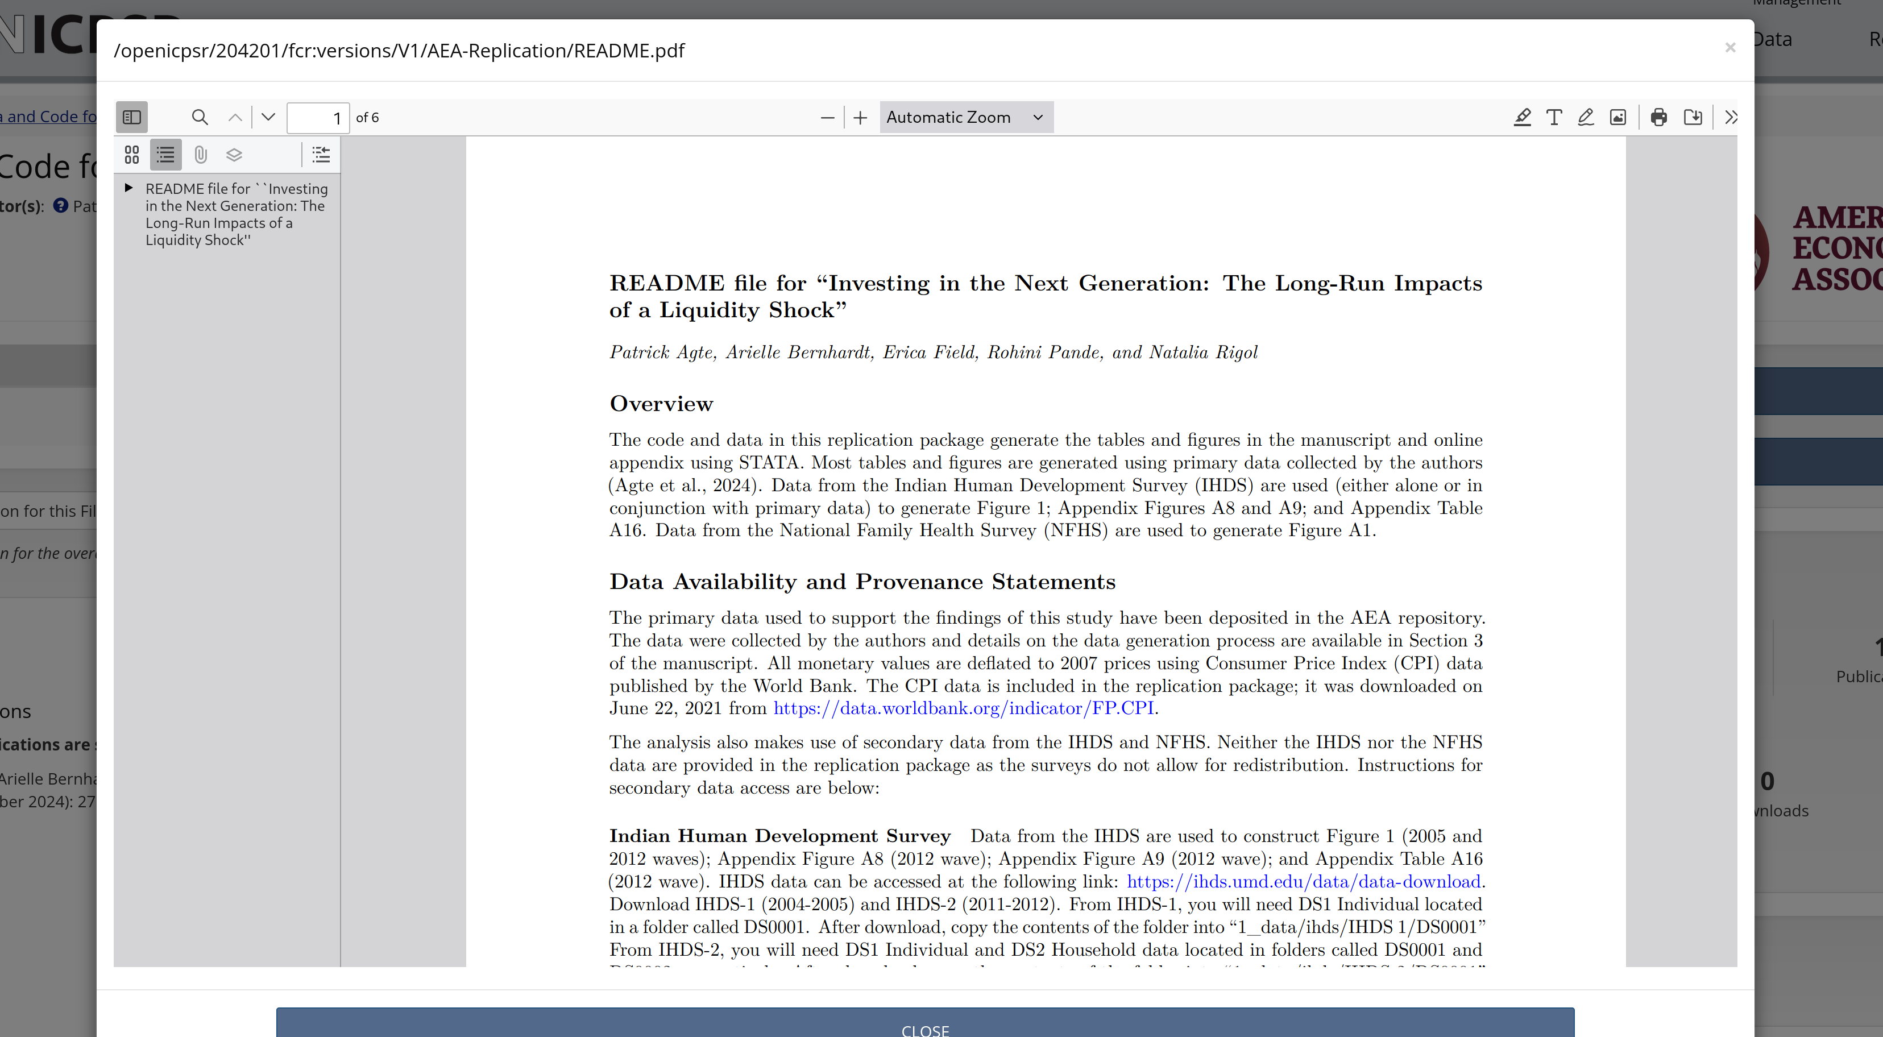Show the thumbnails view in sidebar

pyautogui.click(x=131, y=155)
